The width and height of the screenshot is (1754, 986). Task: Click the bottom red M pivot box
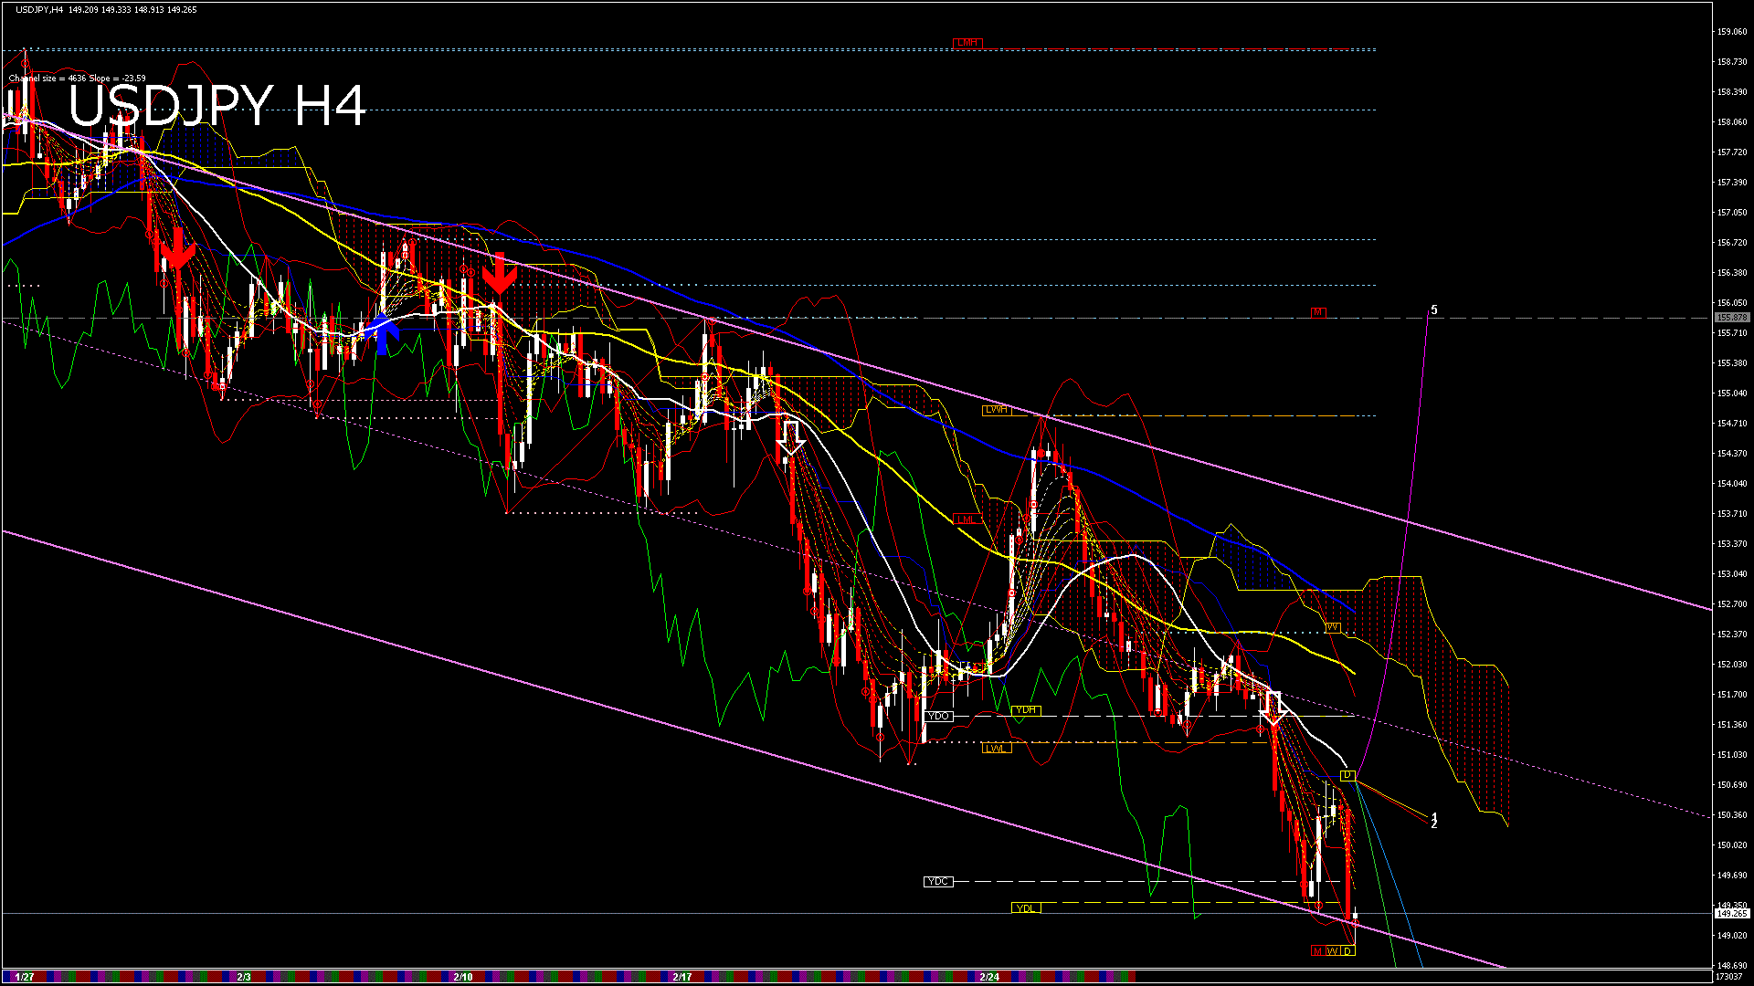(x=1317, y=951)
